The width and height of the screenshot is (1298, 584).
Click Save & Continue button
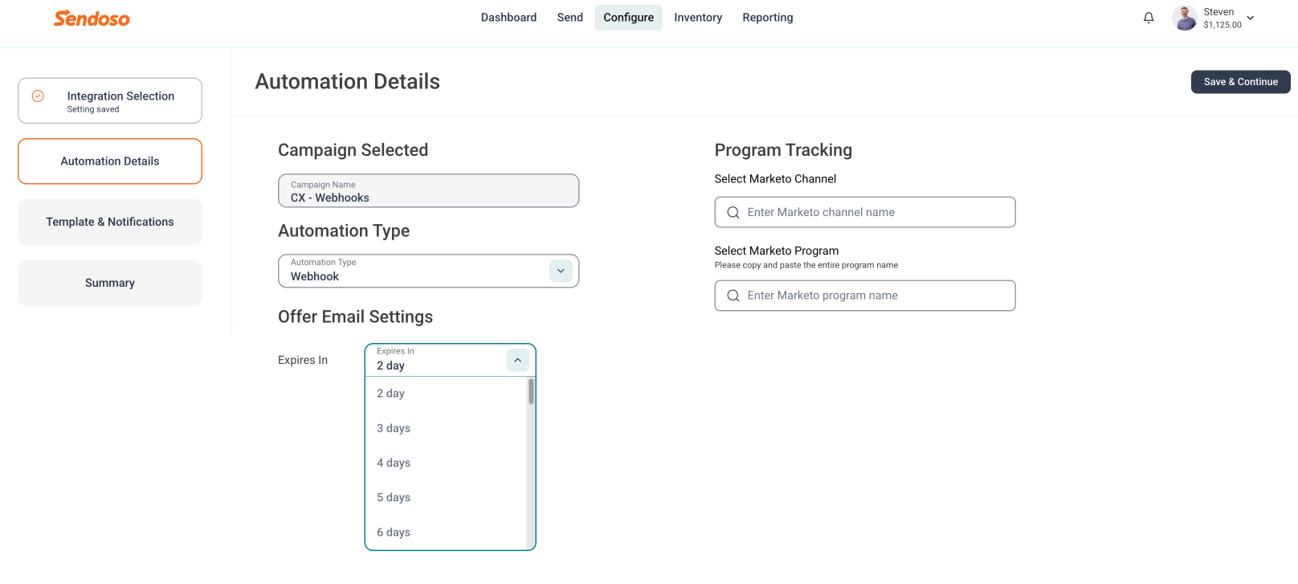[x=1240, y=82]
